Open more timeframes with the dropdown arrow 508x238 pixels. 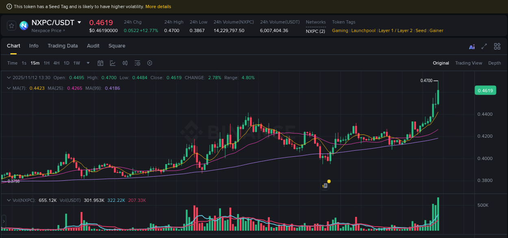click(x=88, y=63)
